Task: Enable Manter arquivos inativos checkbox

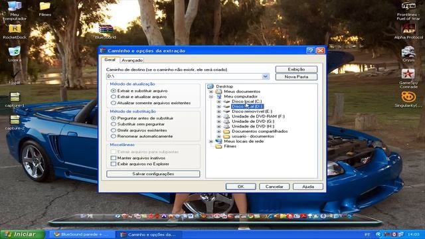Action: [x=114, y=158]
